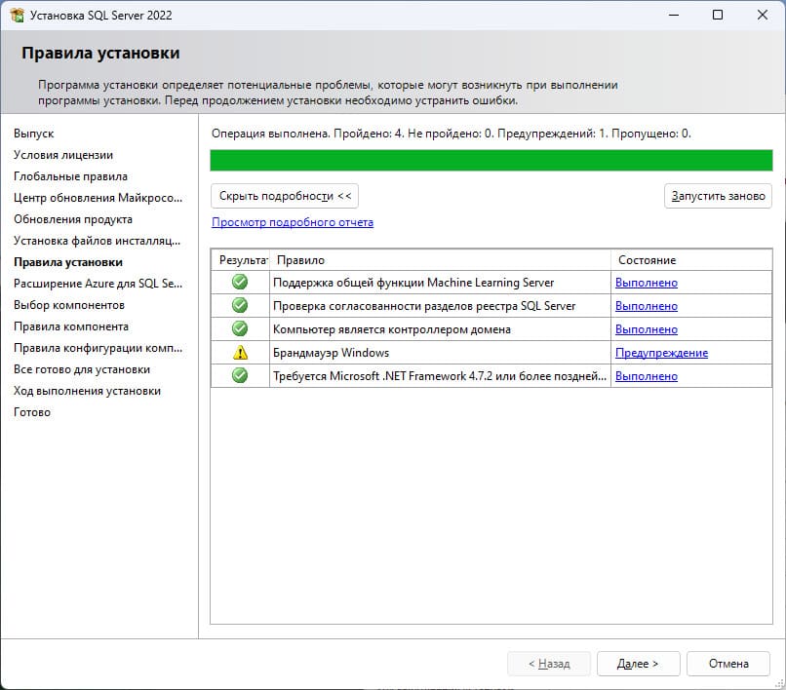Select Выпуск step in sidebar
The height and width of the screenshot is (690, 786).
[33, 134]
